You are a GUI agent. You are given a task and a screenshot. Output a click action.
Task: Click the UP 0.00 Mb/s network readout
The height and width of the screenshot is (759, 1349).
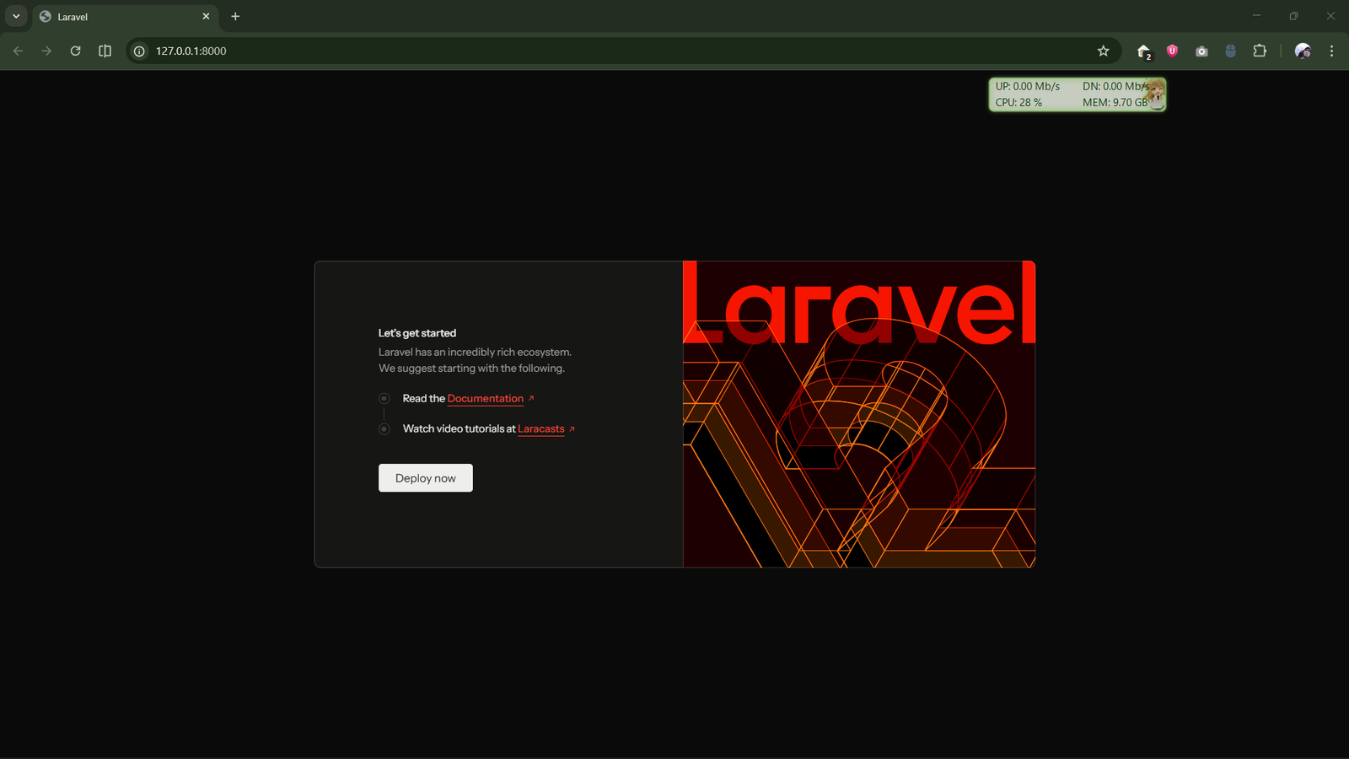pos(1028,86)
